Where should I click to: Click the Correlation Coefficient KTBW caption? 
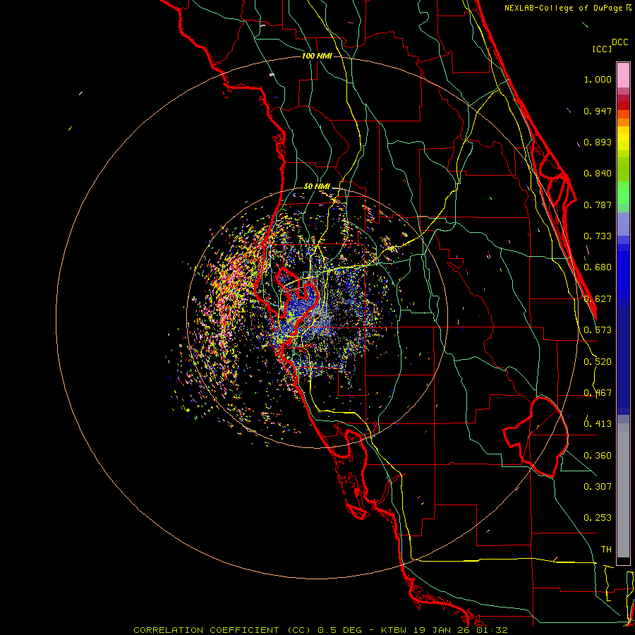pyautogui.click(x=320, y=630)
